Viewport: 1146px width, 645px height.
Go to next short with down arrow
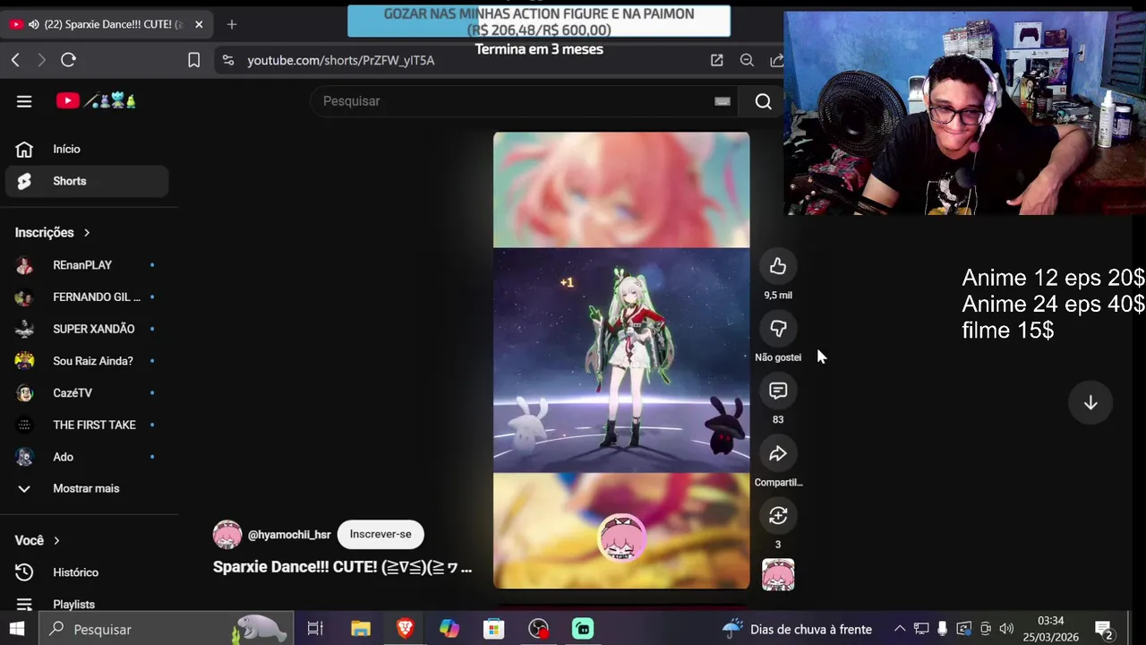(x=1090, y=403)
